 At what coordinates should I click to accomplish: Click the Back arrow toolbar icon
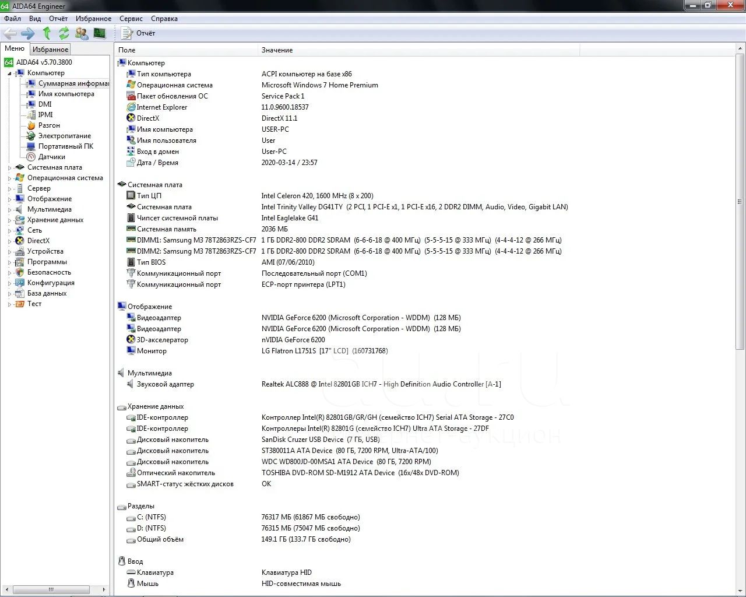click(x=10, y=33)
